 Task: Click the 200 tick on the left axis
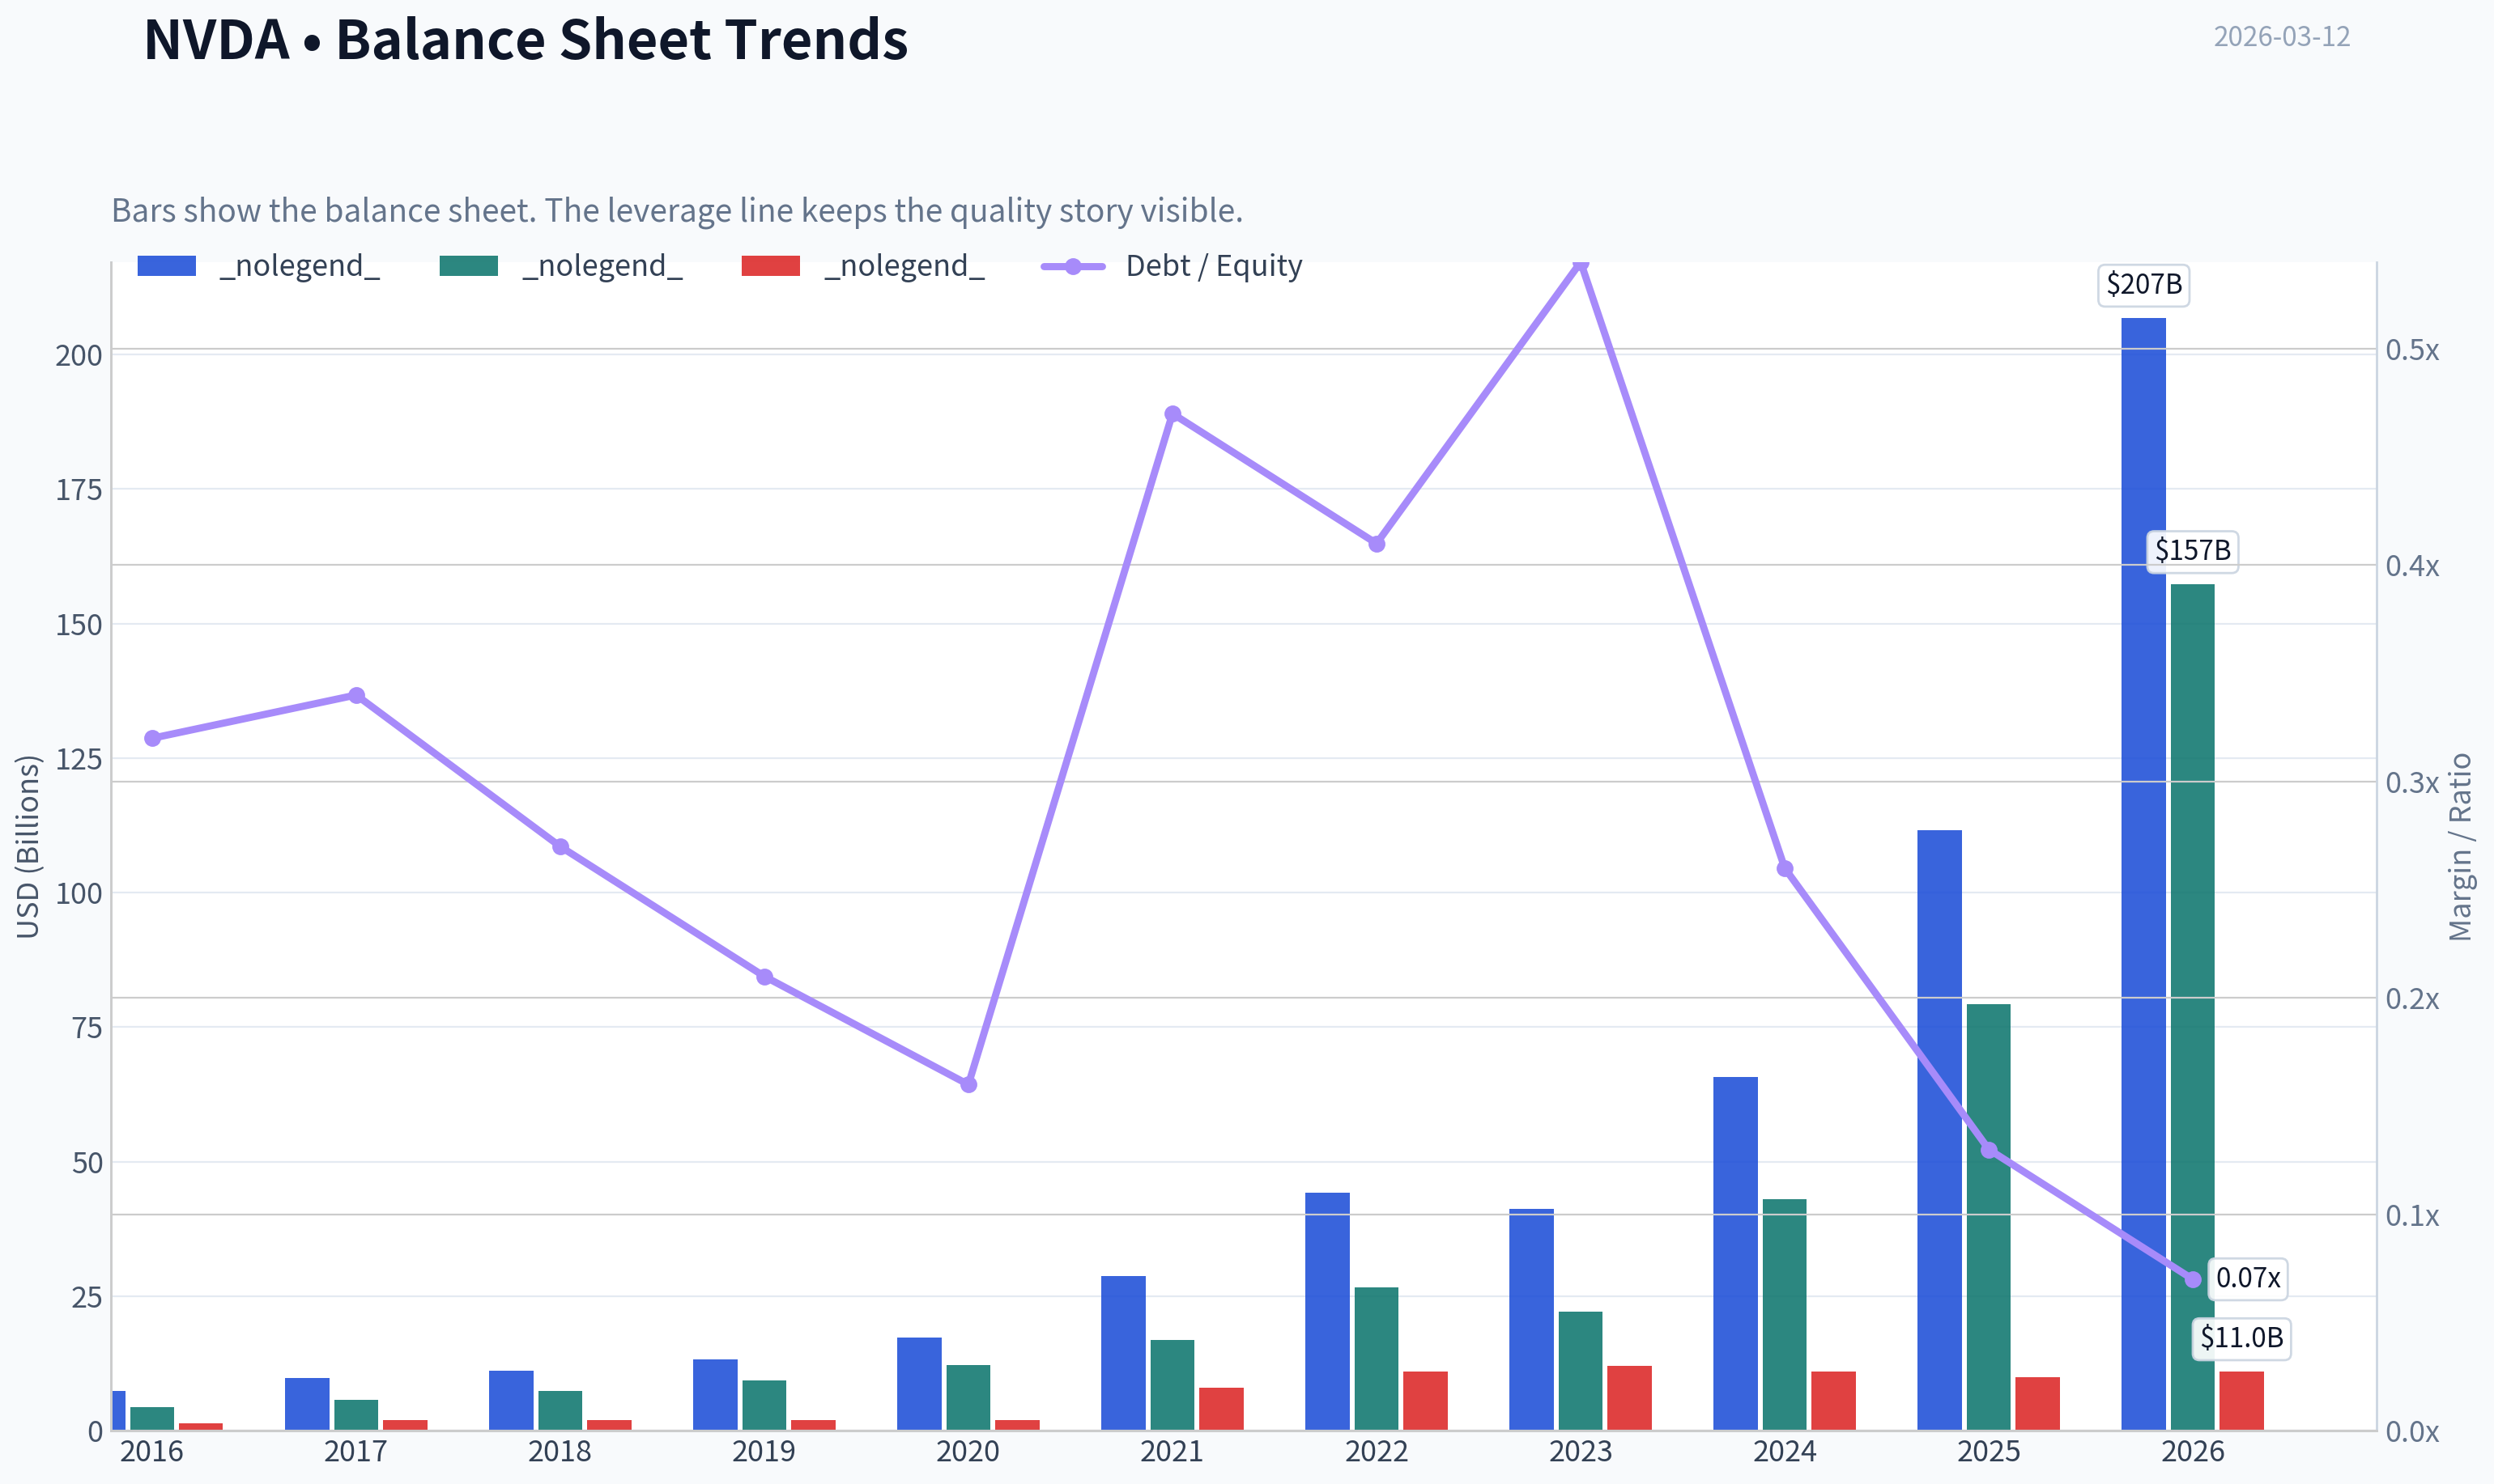[79, 355]
